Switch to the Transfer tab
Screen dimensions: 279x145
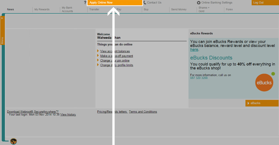click(x=94, y=9)
